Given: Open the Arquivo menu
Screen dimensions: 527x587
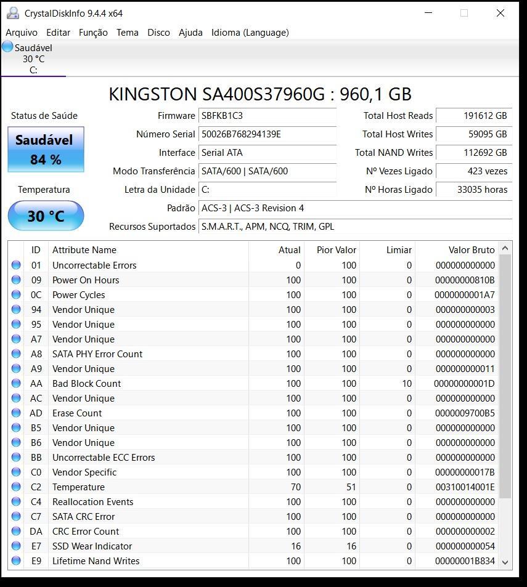Looking at the screenshot, I should click(22, 33).
